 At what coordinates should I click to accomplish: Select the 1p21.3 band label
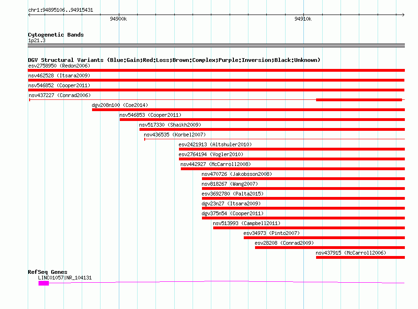[x=37, y=40]
